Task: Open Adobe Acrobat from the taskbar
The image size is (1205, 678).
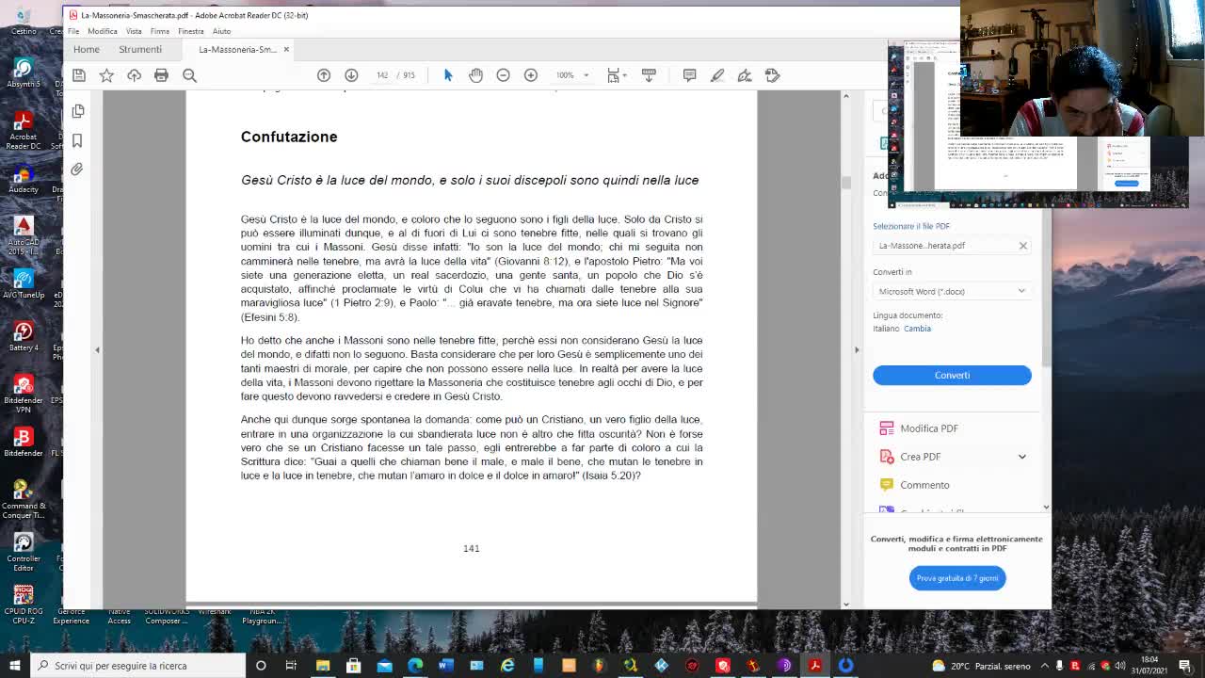Action: pos(814,666)
